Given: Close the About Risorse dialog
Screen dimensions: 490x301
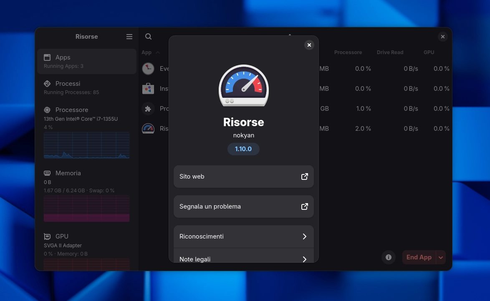Looking at the screenshot, I should point(309,45).
